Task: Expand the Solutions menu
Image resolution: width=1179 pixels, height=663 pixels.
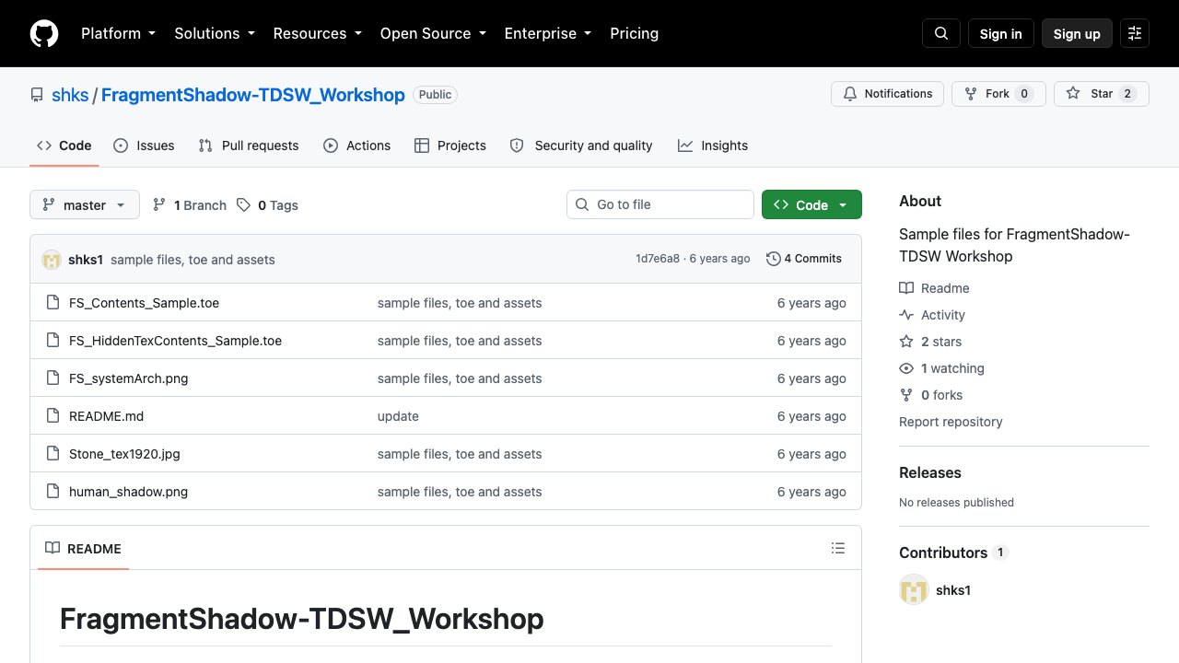Action: [x=214, y=33]
